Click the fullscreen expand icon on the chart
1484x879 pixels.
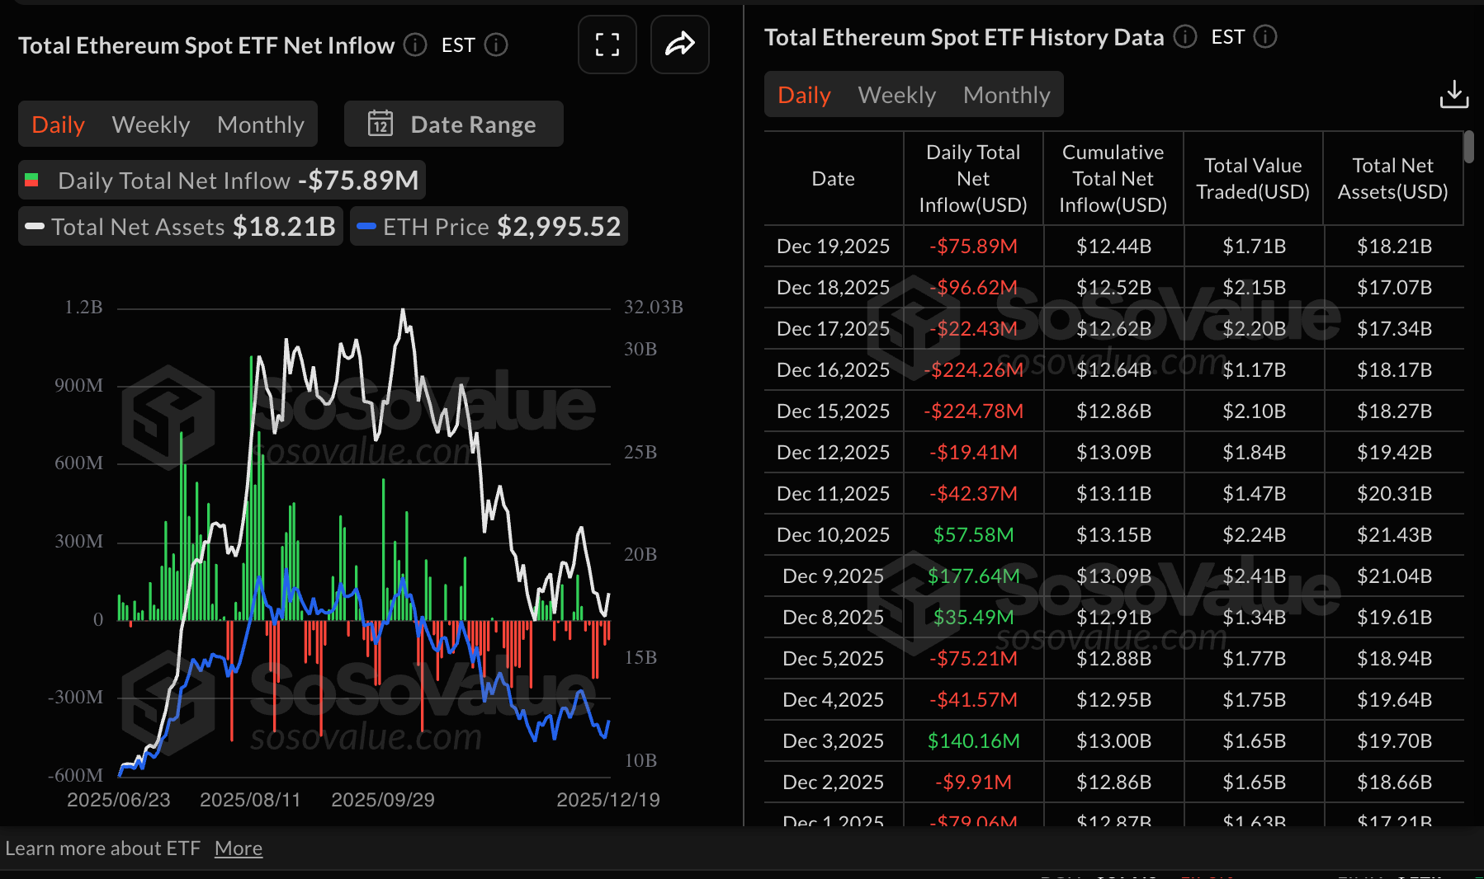click(607, 45)
